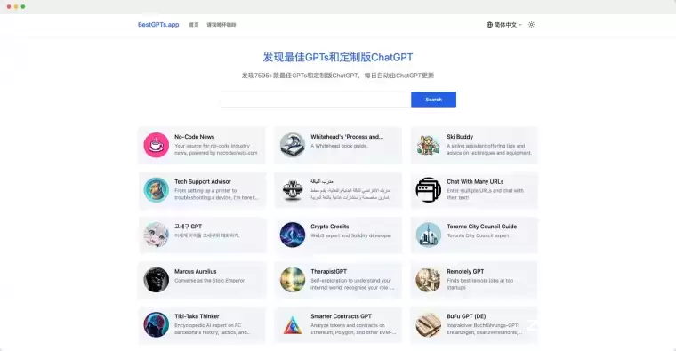The image size is (676, 351).
Task: Click 'A Whitehead book guide.' description
Action: pyautogui.click(x=339, y=146)
